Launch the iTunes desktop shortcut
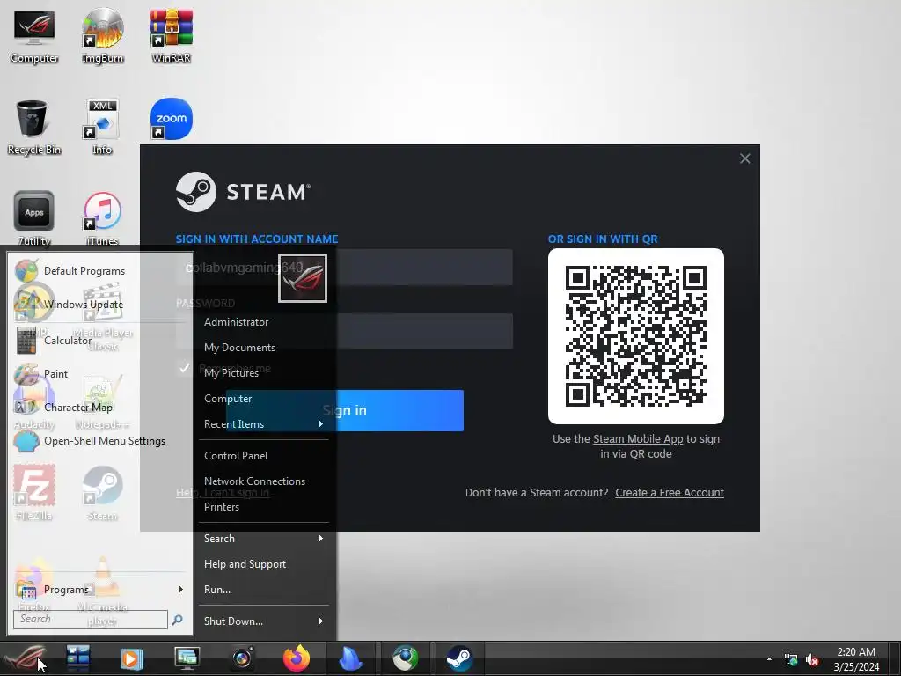Viewport: 901px width, 676px height. 102,218
